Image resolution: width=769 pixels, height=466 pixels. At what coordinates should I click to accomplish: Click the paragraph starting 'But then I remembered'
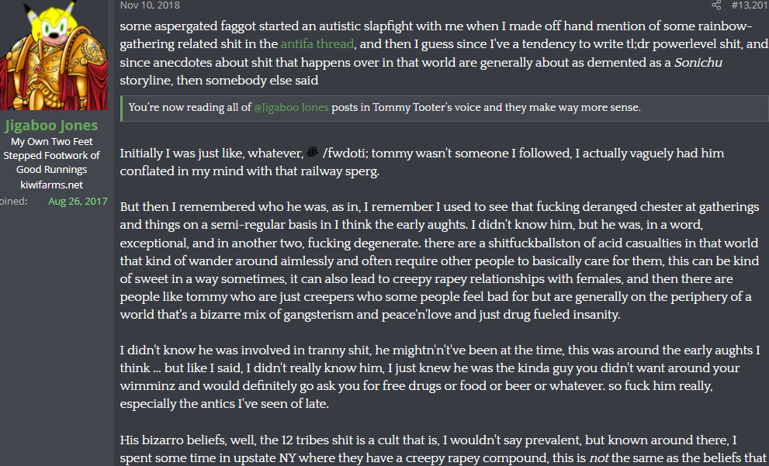(440, 261)
